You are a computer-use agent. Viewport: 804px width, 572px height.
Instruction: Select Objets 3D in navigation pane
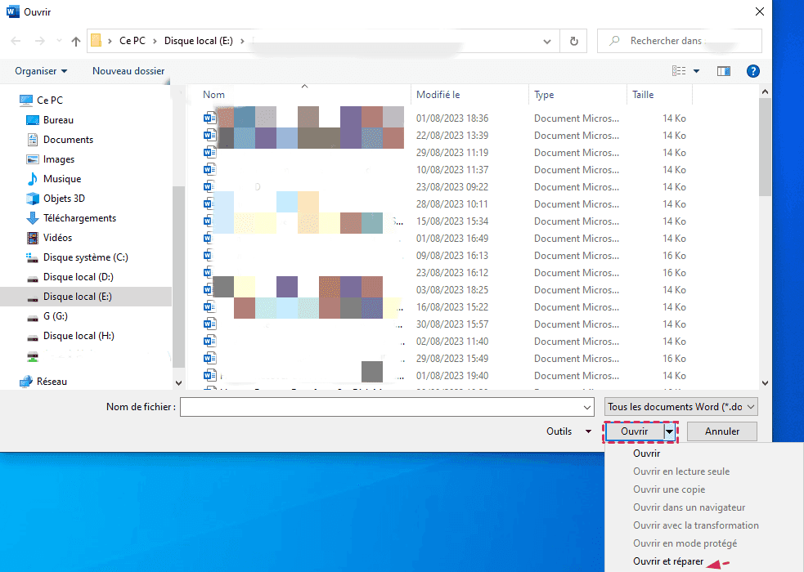[64, 199]
